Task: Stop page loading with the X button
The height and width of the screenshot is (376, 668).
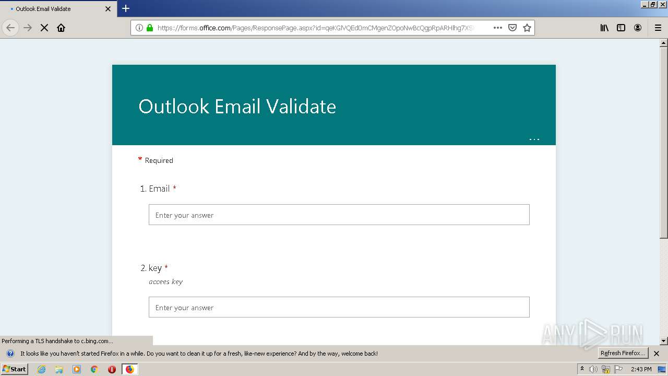Action: pyautogui.click(x=44, y=28)
